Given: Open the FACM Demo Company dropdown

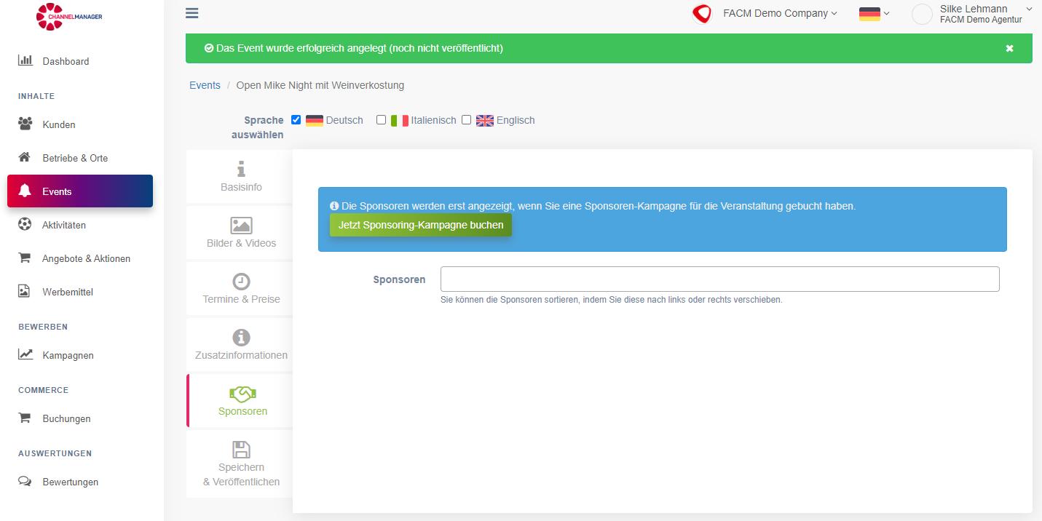Looking at the screenshot, I should pos(780,13).
